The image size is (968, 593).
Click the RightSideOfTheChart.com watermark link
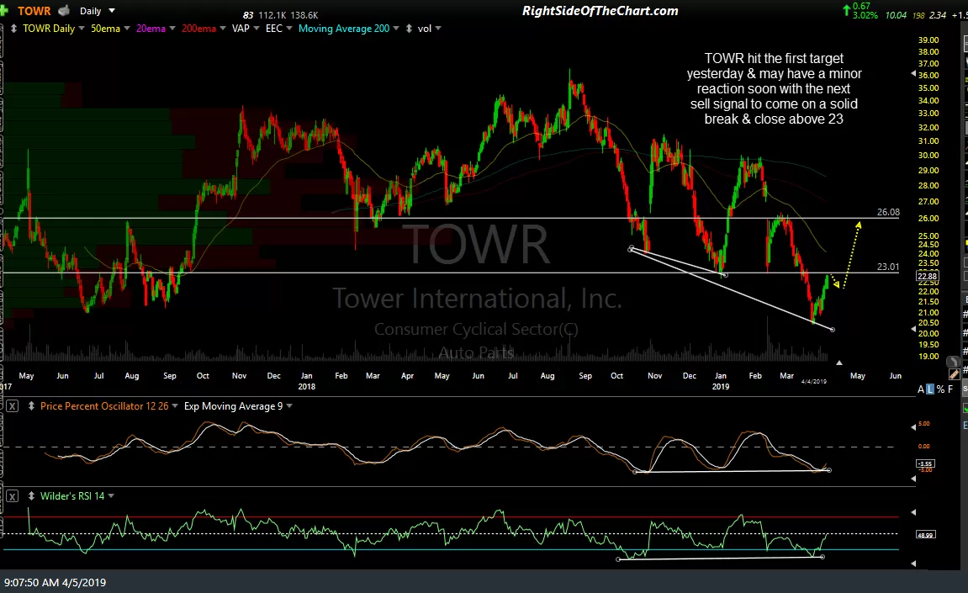[x=600, y=10]
